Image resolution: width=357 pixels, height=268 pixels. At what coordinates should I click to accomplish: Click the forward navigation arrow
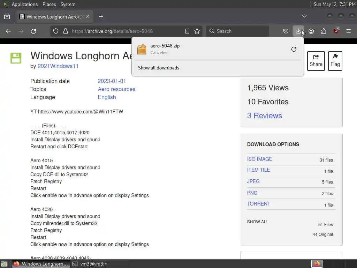click(21, 31)
